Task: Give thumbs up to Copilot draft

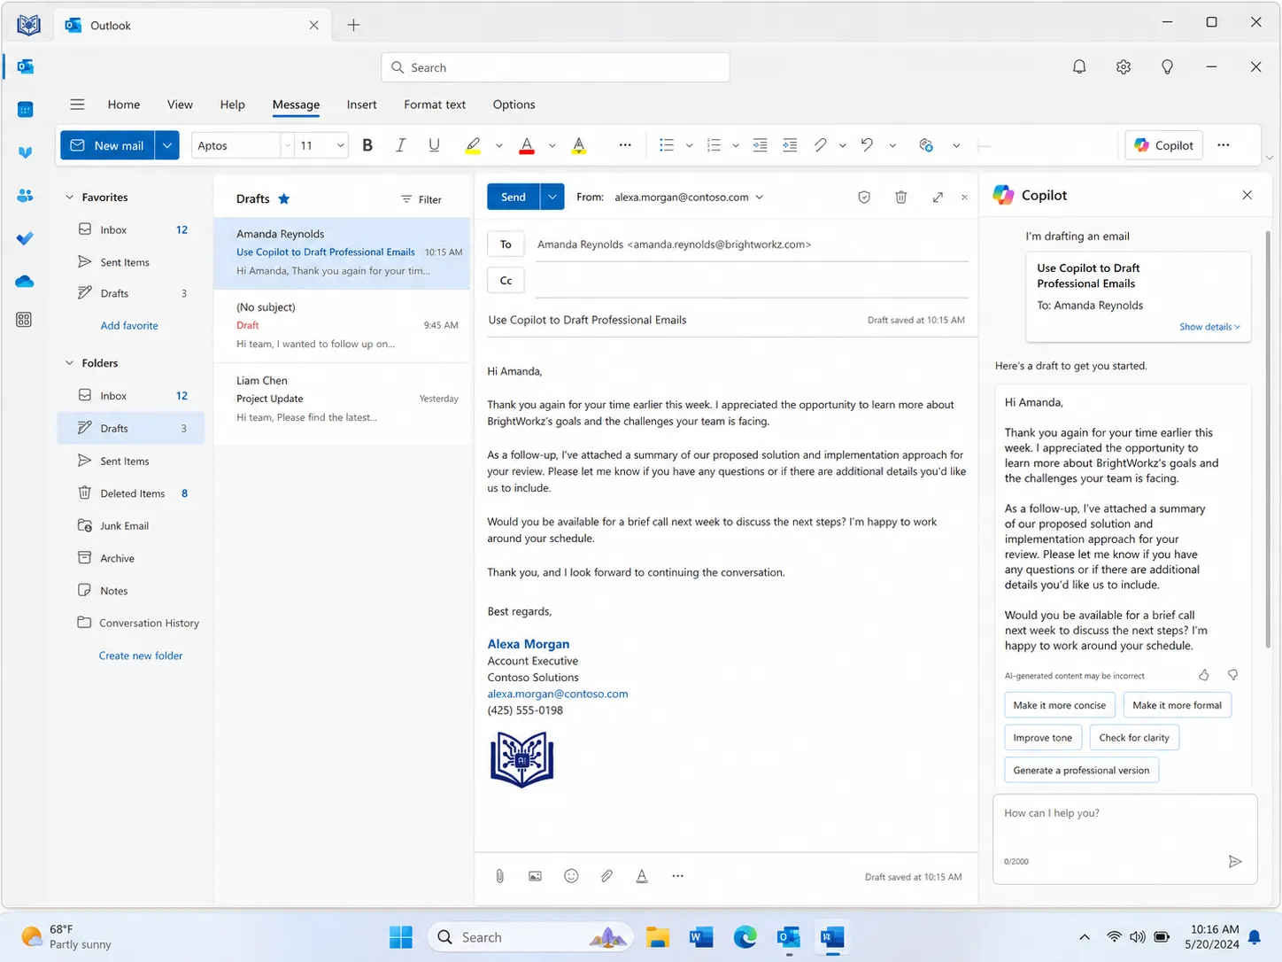Action: [1204, 675]
